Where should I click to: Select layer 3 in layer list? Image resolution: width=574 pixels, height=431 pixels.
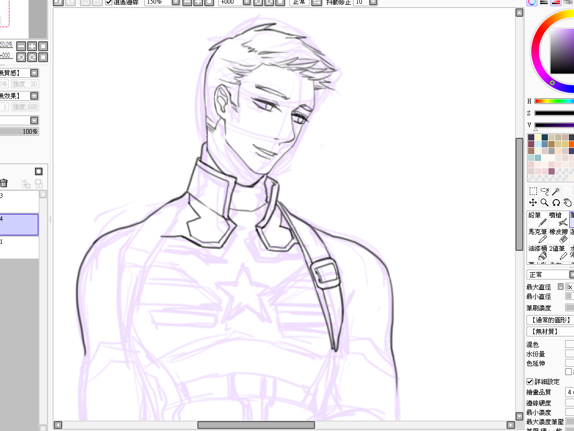point(19,201)
